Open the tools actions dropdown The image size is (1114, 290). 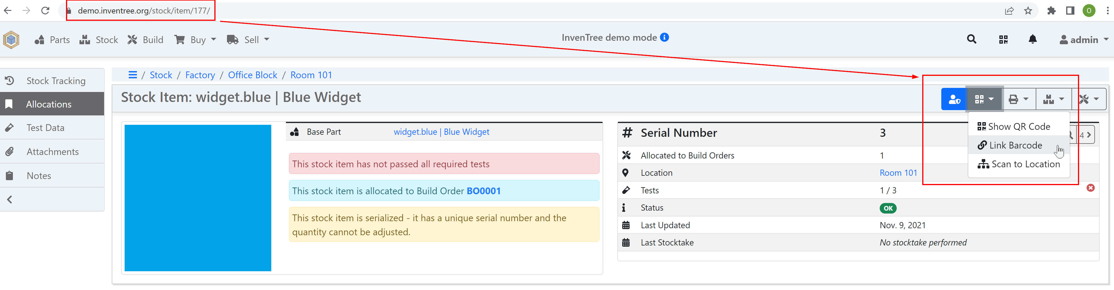tap(1088, 99)
